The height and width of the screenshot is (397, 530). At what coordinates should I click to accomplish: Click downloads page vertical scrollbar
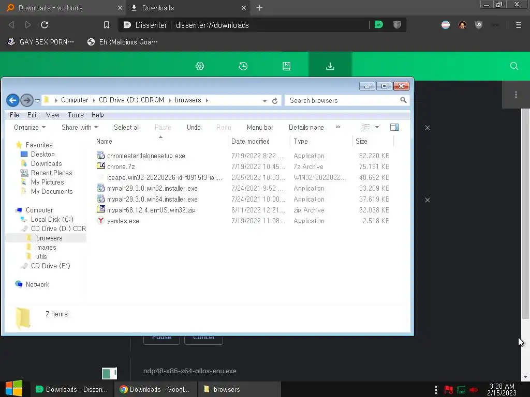525,213
